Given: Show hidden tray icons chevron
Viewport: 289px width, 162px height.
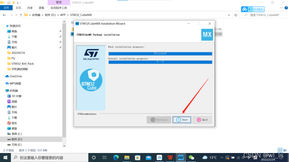Looking at the screenshot, I should tap(222, 157).
